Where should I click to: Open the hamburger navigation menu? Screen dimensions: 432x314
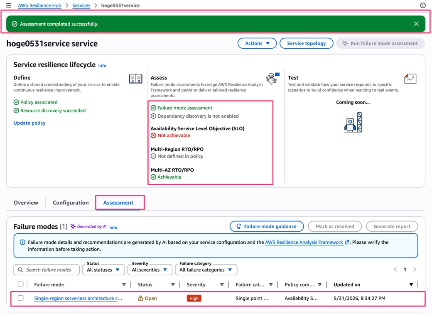click(x=9, y=5)
